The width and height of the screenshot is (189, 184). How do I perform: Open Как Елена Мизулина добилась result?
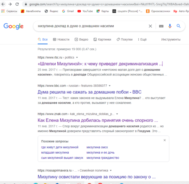tap(98, 120)
